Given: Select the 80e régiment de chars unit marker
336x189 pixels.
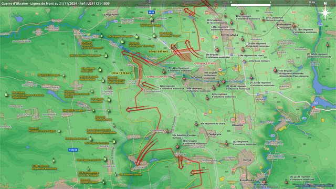Looking at the screenshot, I should pos(196,124).
